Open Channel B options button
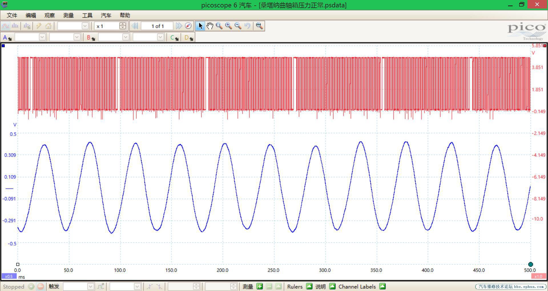The image size is (548, 291). (x=91, y=37)
